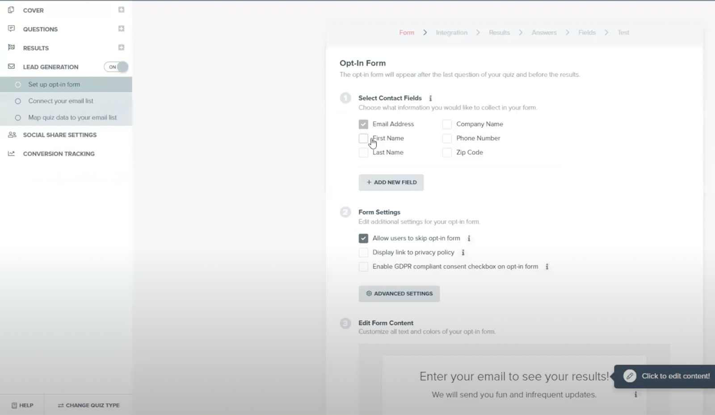Open Conversion Tracking in sidebar

59,154
